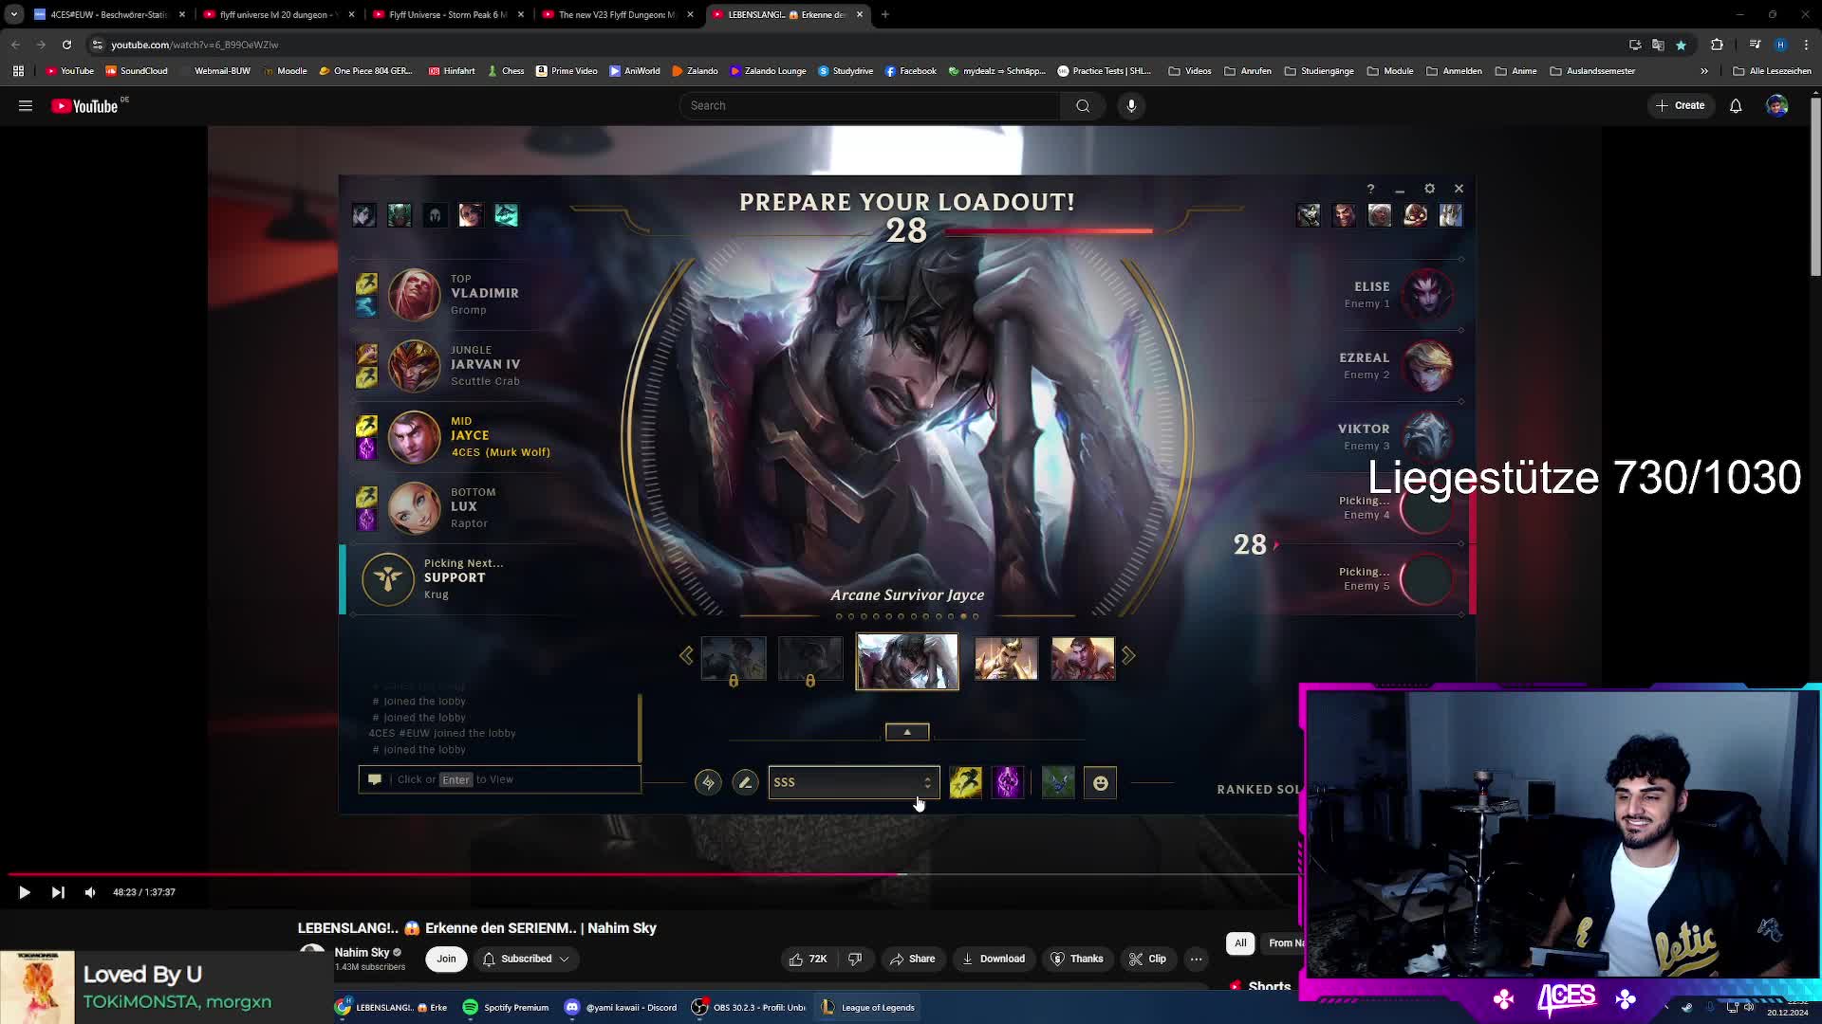The image size is (1822, 1024).
Task: Click the Download button
Action: point(993,959)
